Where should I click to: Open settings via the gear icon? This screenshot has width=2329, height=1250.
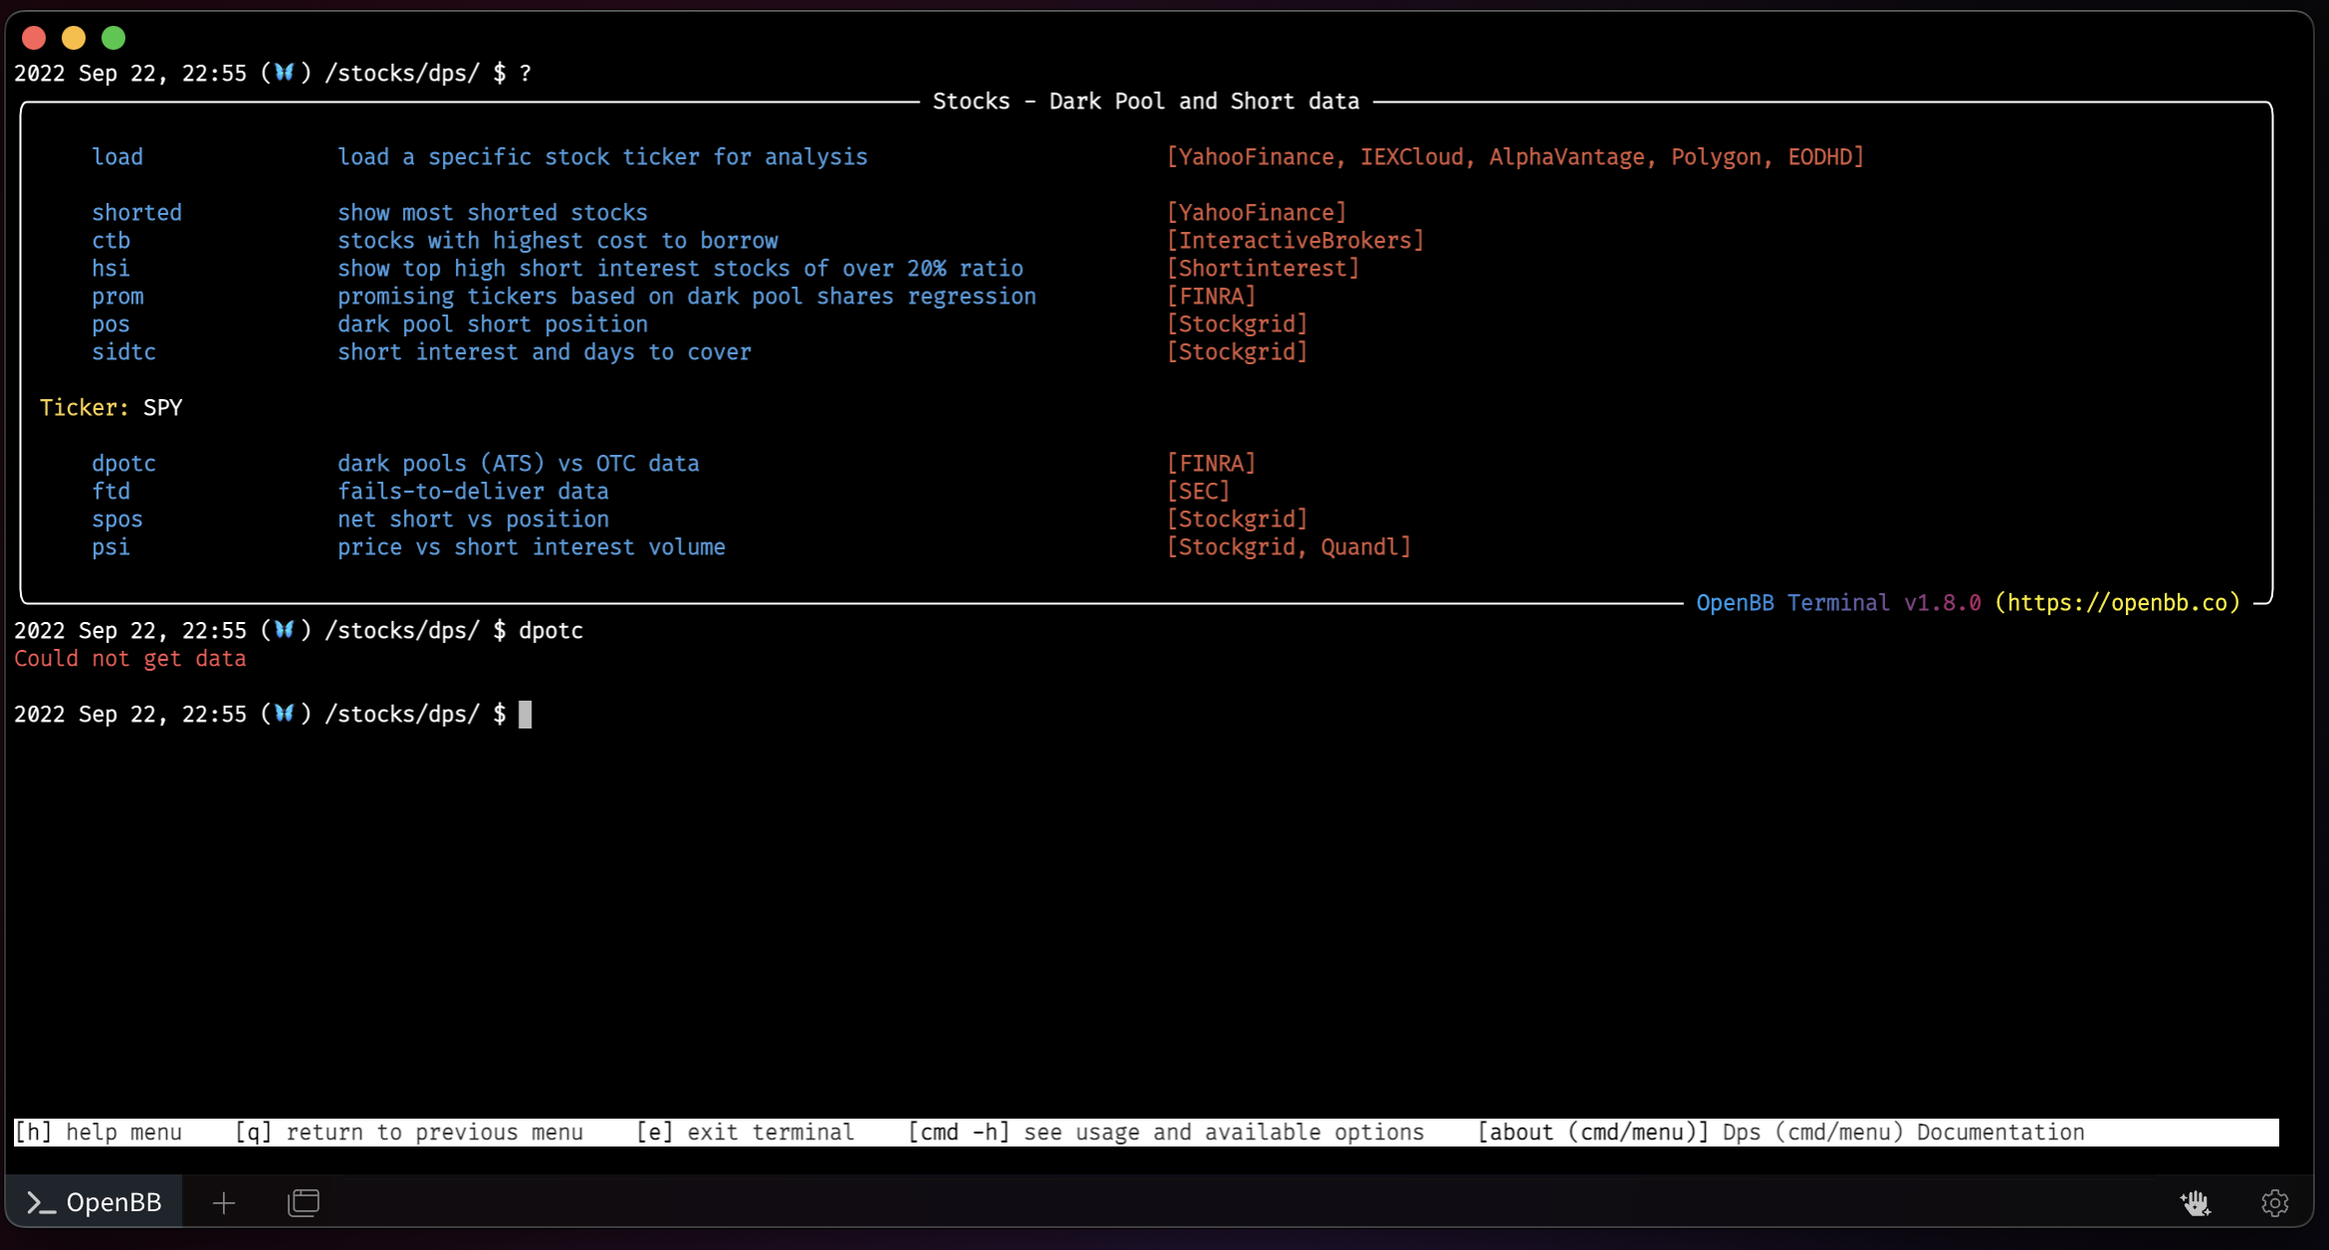2274,1203
